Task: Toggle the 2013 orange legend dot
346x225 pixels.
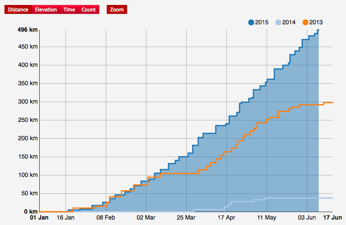Action: point(305,22)
